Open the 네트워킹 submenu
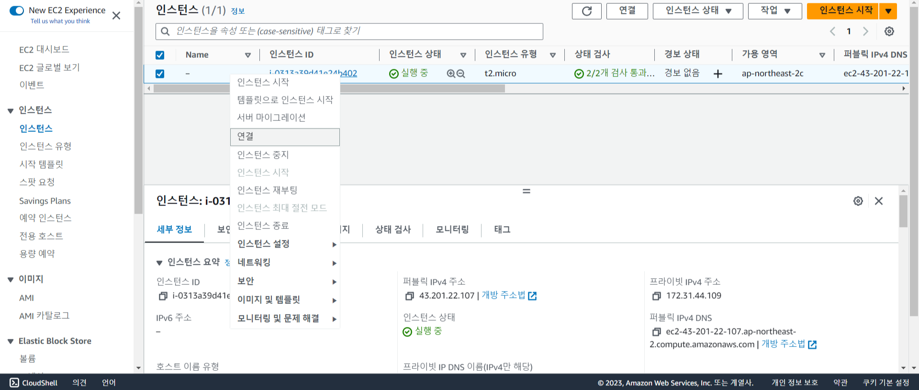 point(285,263)
